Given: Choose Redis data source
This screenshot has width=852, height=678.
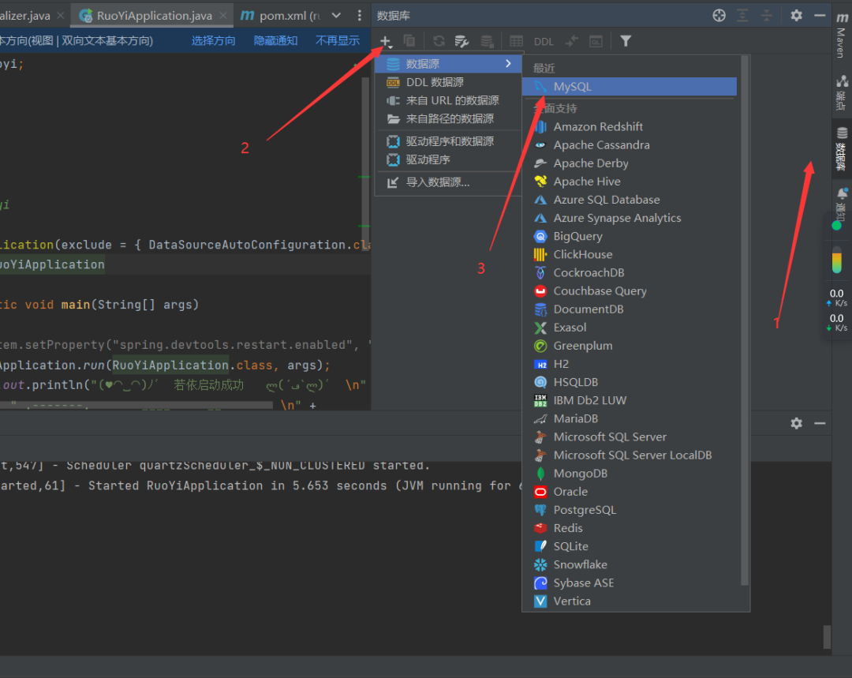Looking at the screenshot, I should pyautogui.click(x=631, y=528).
